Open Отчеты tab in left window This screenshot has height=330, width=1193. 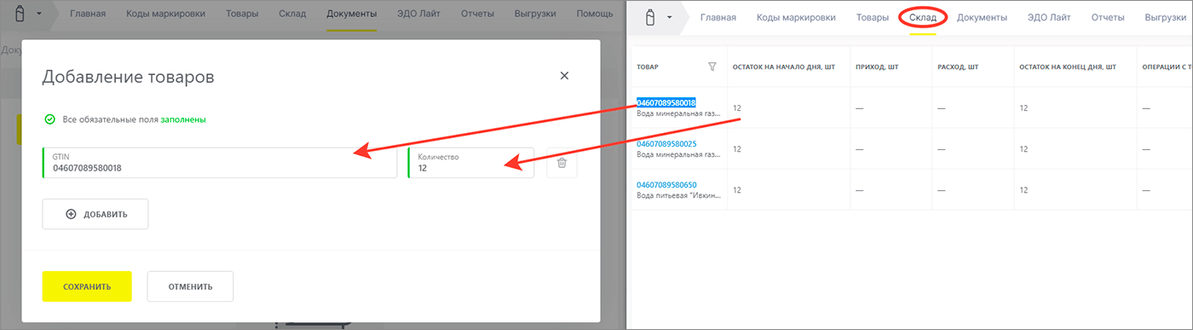point(478,14)
